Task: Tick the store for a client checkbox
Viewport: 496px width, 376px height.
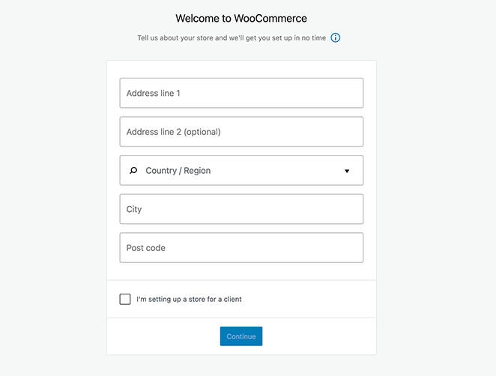Action: tap(125, 299)
